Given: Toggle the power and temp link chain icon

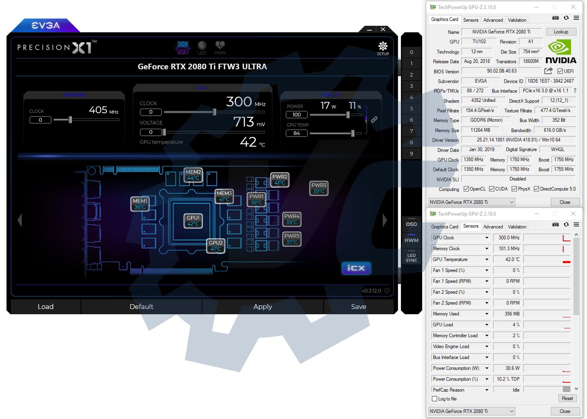Looking at the screenshot, I should pyautogui.click(x=374, y=120).
